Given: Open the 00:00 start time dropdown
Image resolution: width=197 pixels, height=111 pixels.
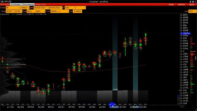Looking at the screenshot, I should click(x=10, y=11).
